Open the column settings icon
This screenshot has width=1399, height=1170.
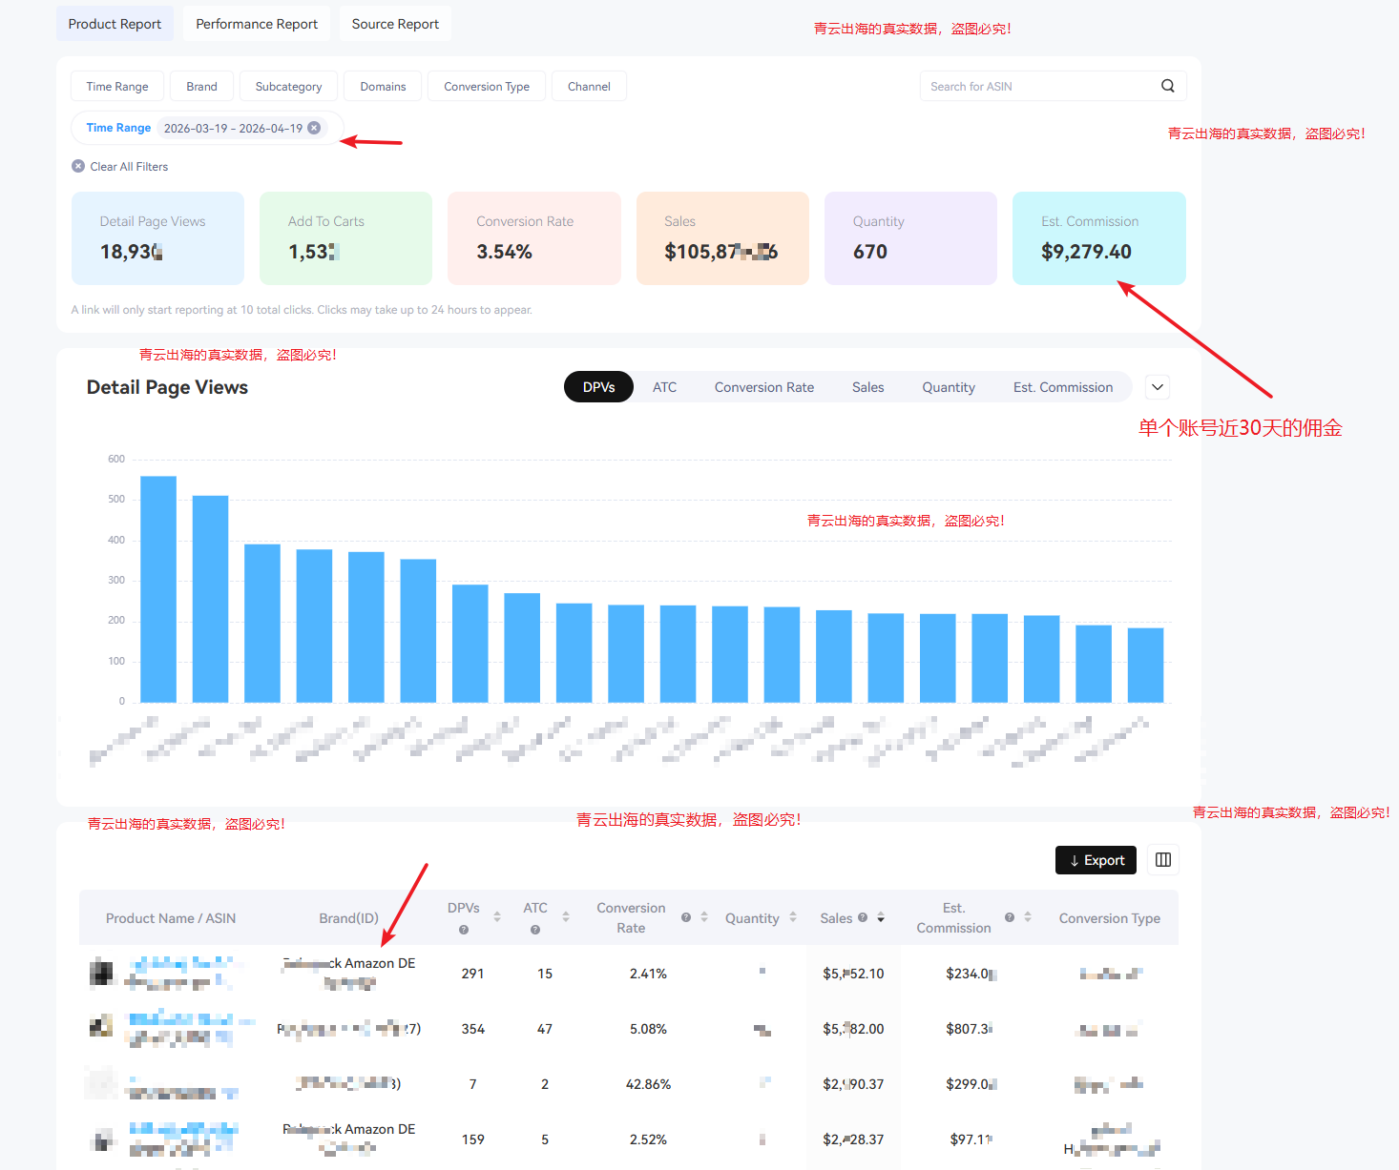[1162, 860]
